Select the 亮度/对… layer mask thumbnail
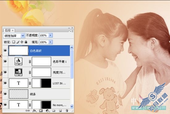Viewport: 170px width, 114px height. pos(41,72)
